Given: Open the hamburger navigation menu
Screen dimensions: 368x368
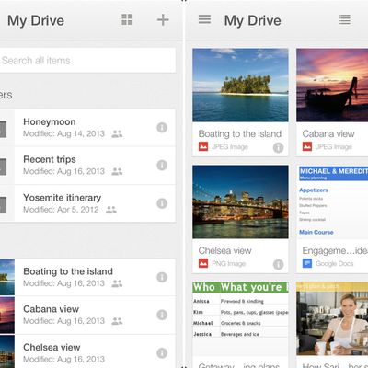Looking at the screenshot, I should tap(204, 19).
